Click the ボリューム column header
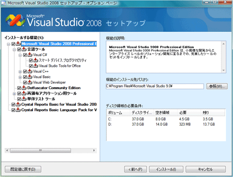This screenshot has height=177, width=233. click(118, 112)
